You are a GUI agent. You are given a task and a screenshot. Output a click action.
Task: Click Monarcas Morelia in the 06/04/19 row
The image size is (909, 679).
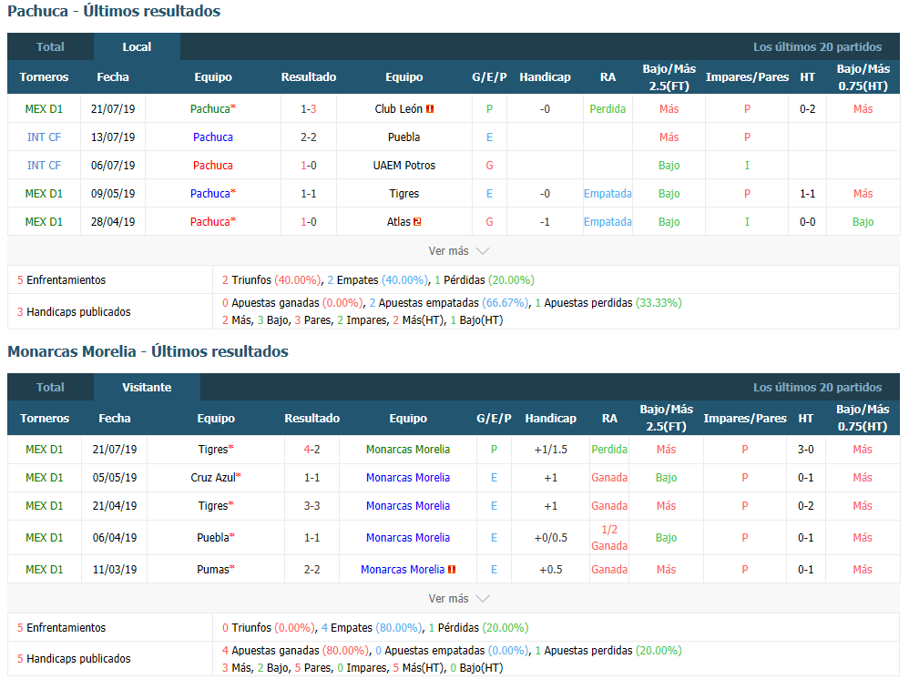408,538
